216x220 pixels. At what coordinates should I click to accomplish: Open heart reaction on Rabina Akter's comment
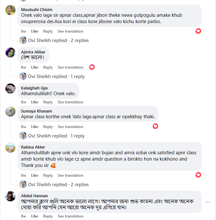pyautogui.click(x=198, y=175)
